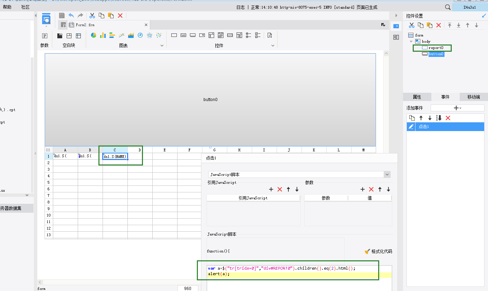Insert the column bar chart
The height and width of the screenshot is (291, 488).
(x=103, y=35)
